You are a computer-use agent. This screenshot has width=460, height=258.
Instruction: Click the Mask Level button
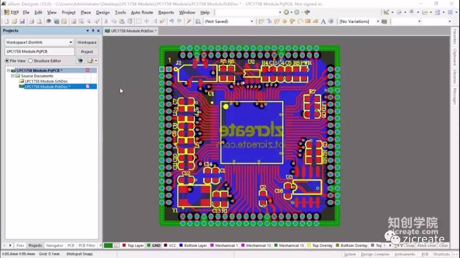(427, 246)
